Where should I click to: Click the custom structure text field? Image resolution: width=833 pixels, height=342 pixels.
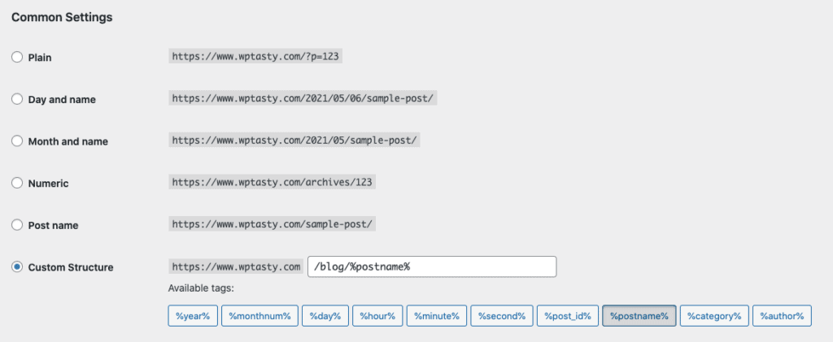click(x=432, y=266)
